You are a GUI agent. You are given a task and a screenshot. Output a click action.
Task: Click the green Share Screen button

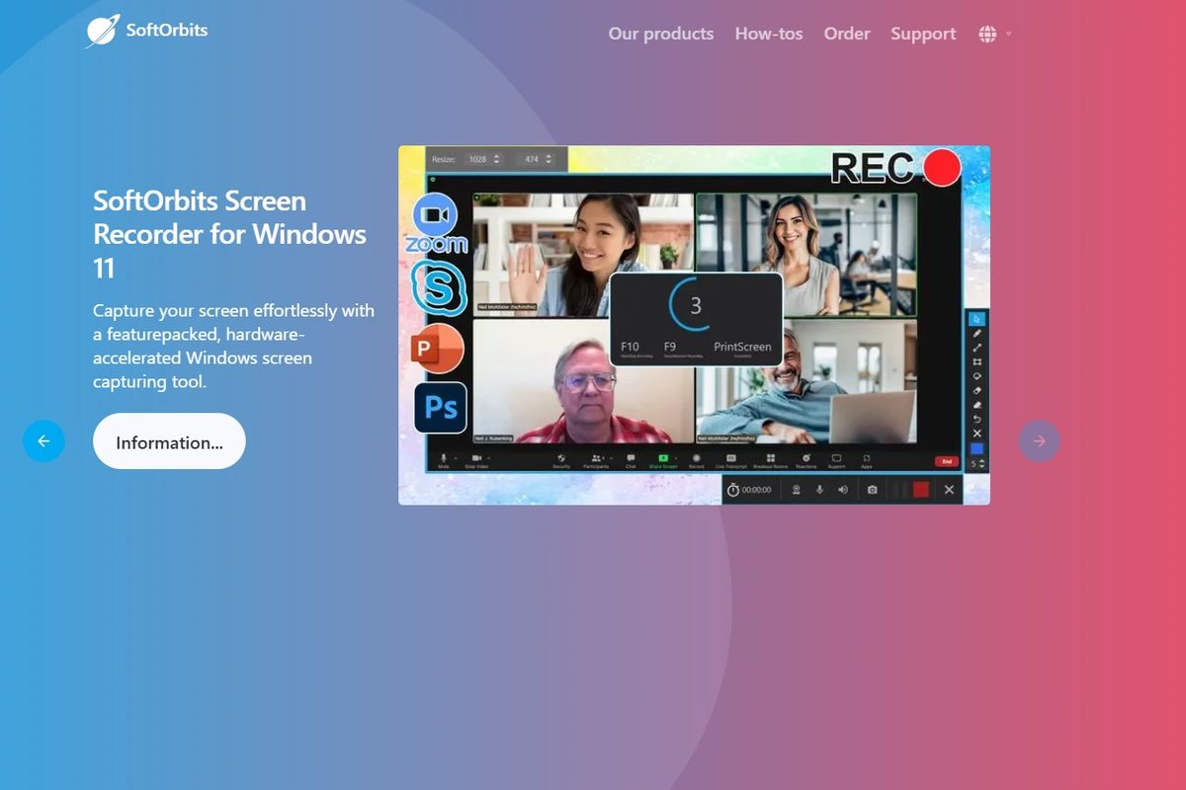click(663, 460)
